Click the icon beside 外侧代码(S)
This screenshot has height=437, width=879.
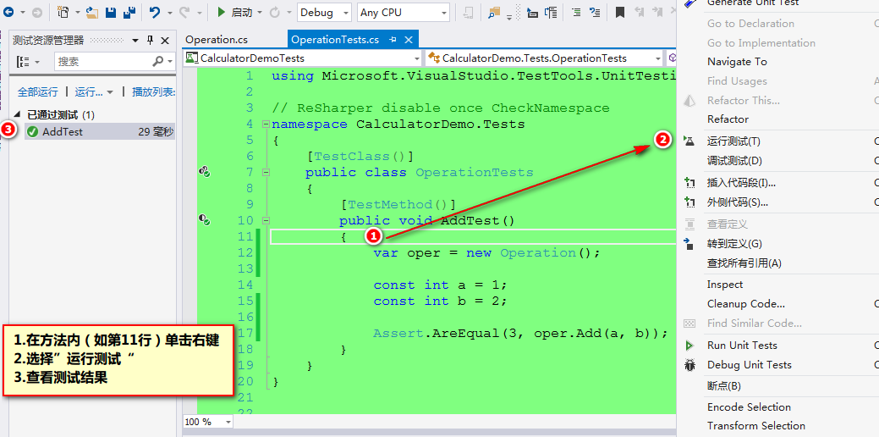tap(689, 202)
